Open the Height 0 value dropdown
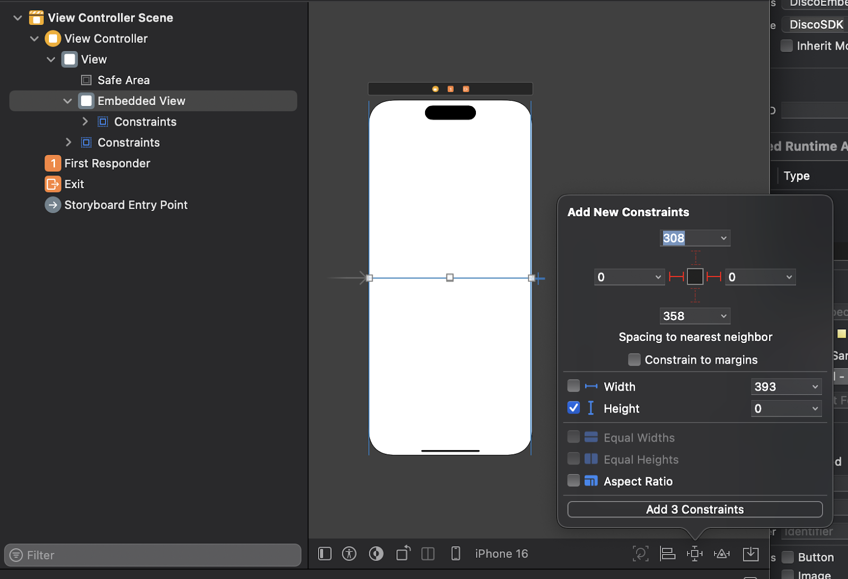Image resolution: width=848 pixels, height=579 pixels. (815, 408)
